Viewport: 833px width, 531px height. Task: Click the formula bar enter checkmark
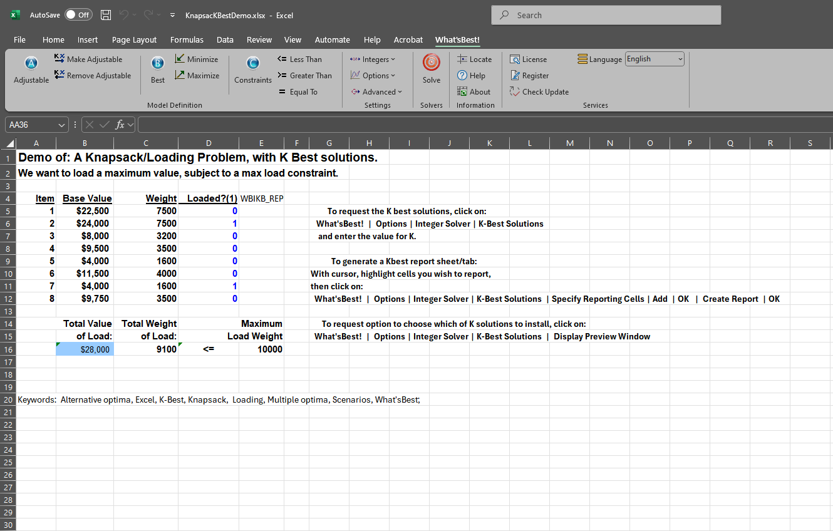[105, 125]
